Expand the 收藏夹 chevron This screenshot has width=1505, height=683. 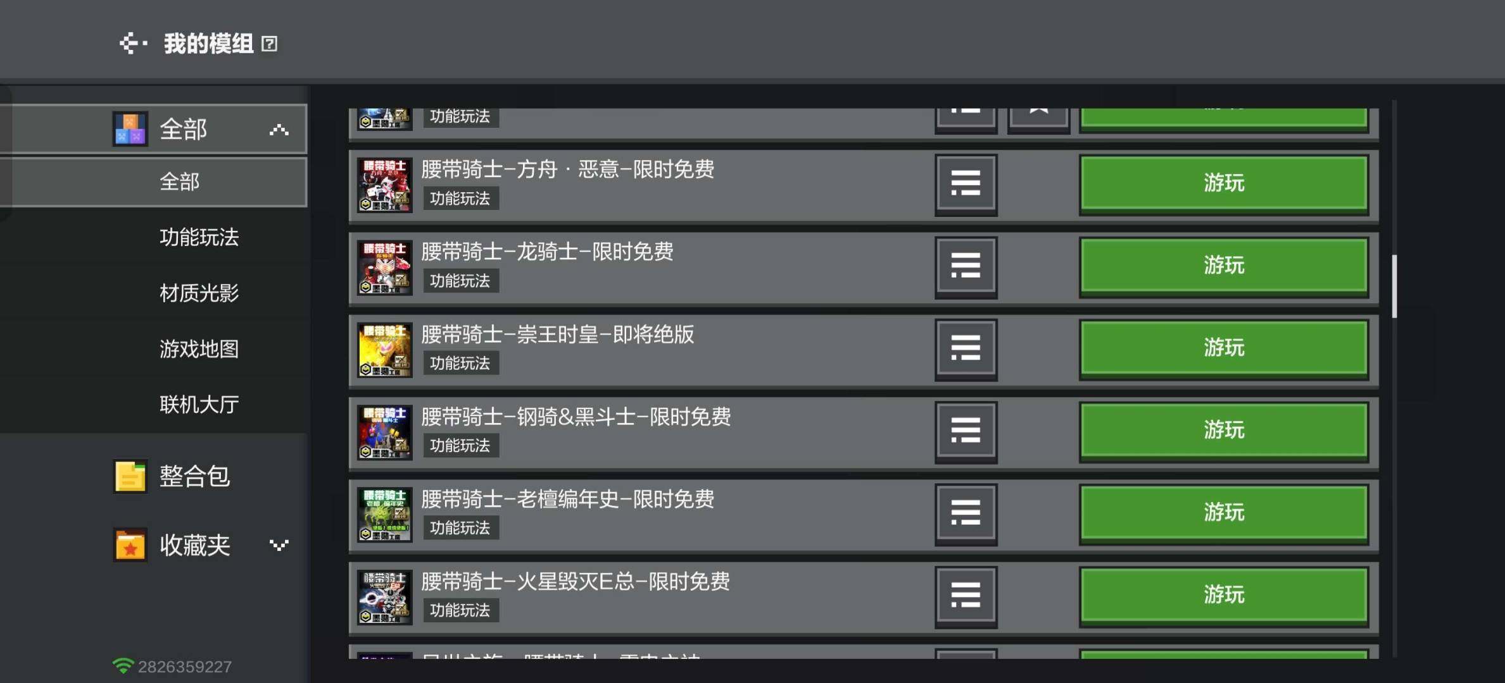tap(279, 545)
